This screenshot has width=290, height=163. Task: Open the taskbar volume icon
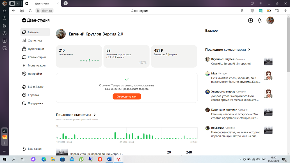[258, 159]
